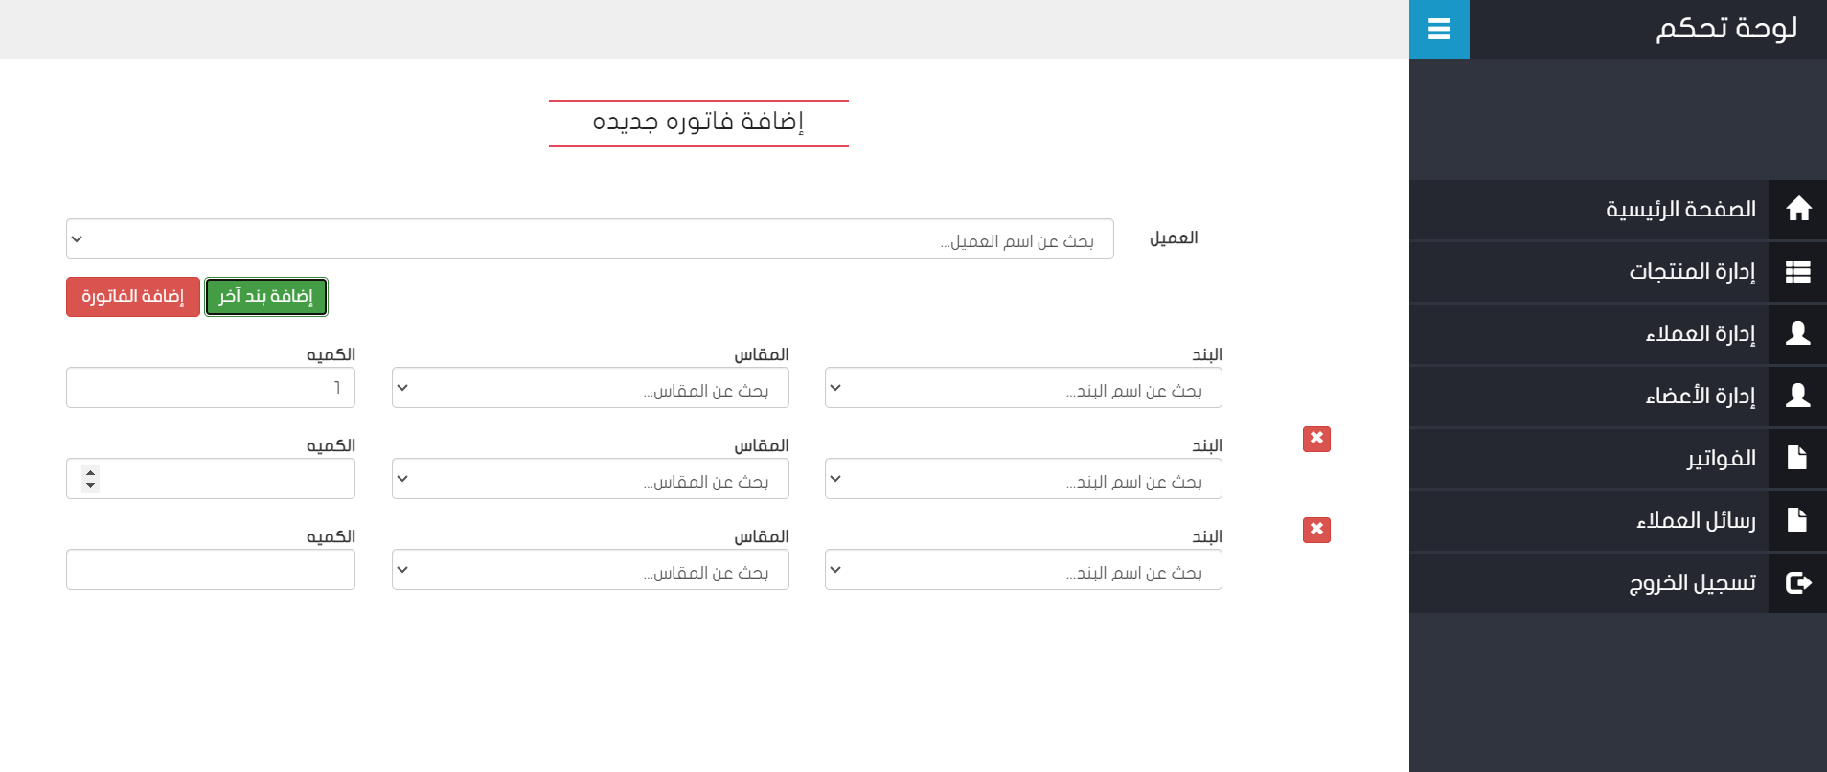Click the document icon beside رسائل العملاء
This screenshot has width=1827, height=772.
point(1797,520)
